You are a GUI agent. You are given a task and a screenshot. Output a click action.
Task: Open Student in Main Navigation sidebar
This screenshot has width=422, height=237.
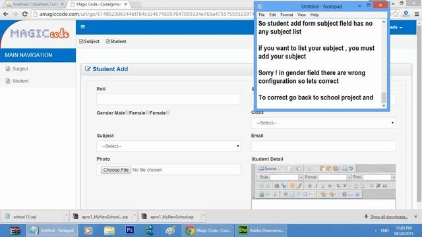(x=38, y=81)
